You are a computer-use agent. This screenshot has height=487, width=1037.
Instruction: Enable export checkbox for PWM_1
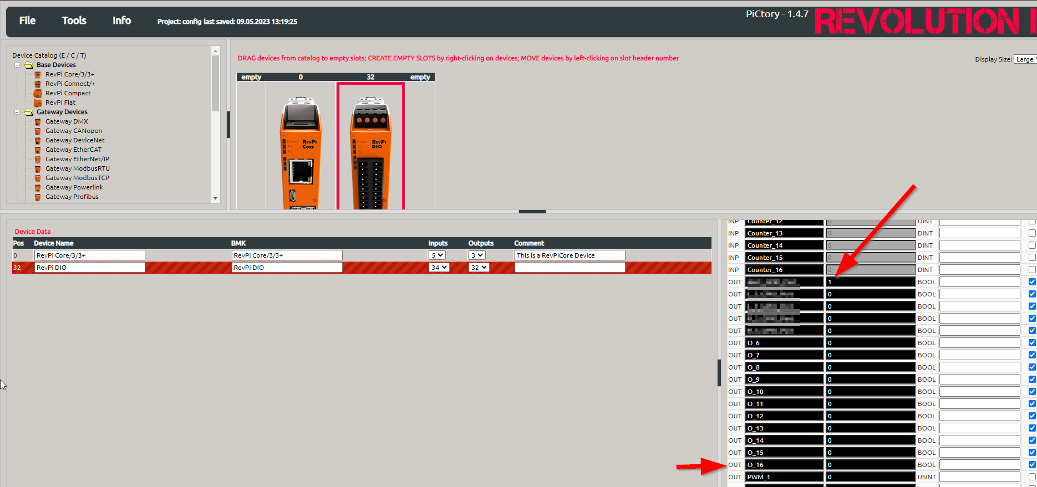[1032, 477]
